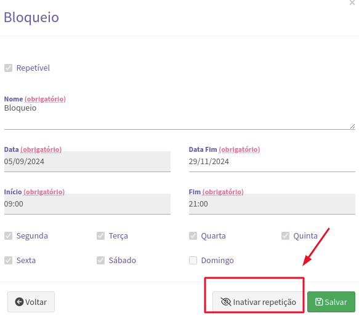The width and height of the screenshot is (359, 316).
Task: Open the Data field showing 05/09/2024
Action: (87, 162)
